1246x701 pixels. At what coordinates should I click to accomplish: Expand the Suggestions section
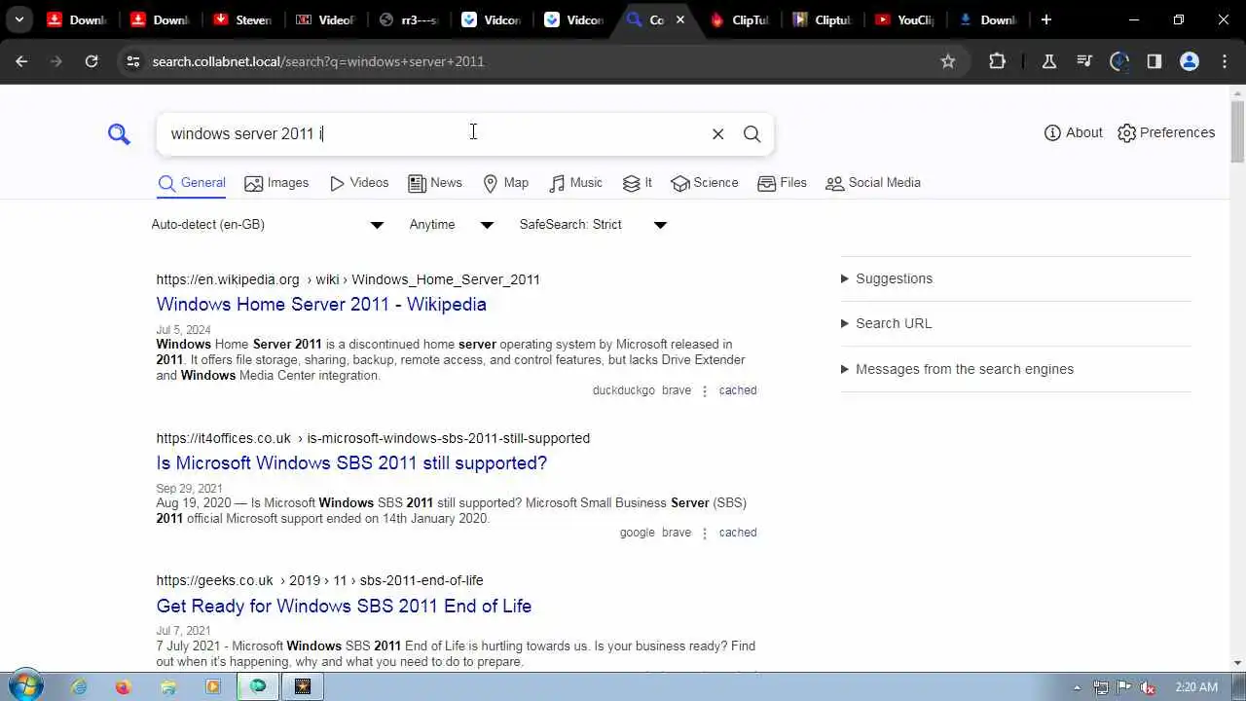887,278
